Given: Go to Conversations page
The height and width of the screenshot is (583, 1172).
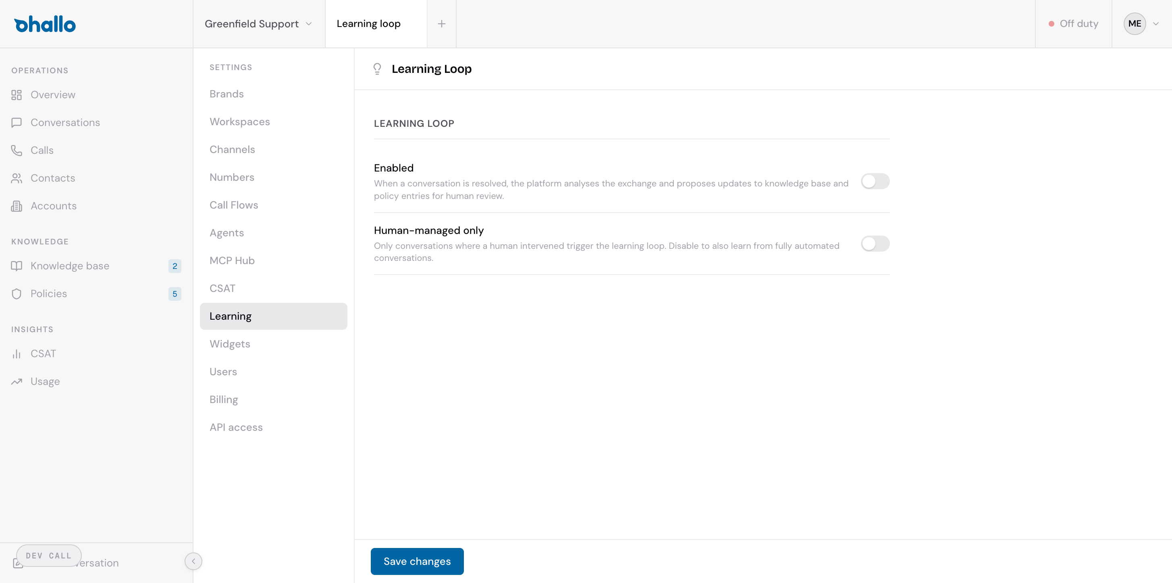Looking at the screenshot, I should 65,123.
